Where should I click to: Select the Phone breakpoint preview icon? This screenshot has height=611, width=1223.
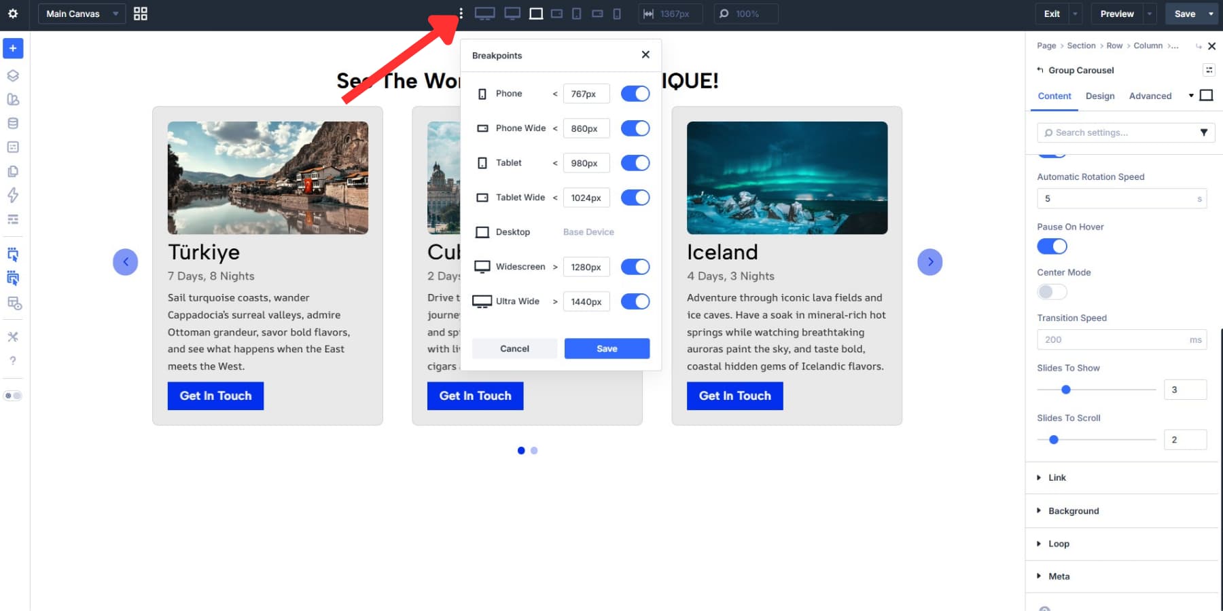point(616,14)
